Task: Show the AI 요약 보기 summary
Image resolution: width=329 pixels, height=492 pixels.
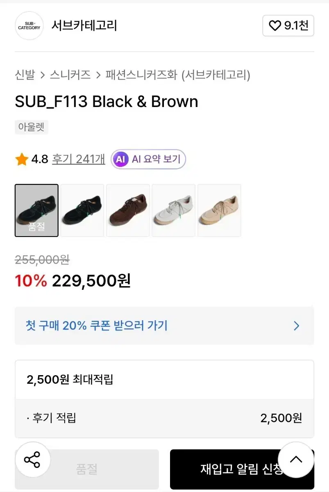Action: pyautogui.click(x=156, y=159)
